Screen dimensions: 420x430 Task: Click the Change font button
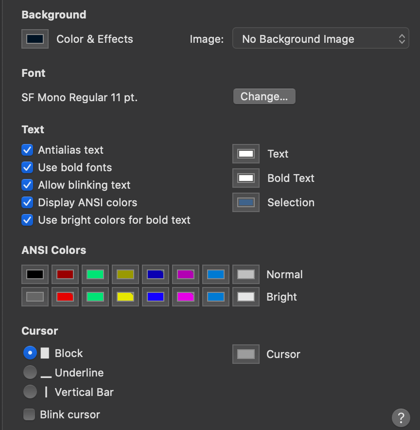click(264, 96)
